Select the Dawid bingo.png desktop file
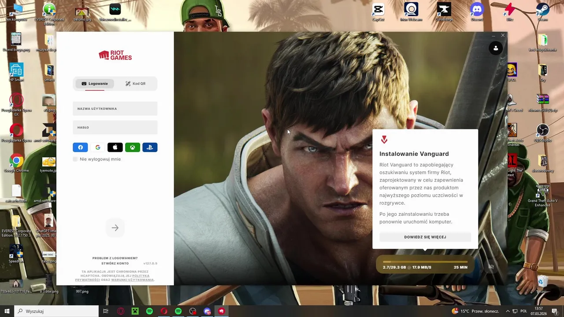 (x=16, y=43)
